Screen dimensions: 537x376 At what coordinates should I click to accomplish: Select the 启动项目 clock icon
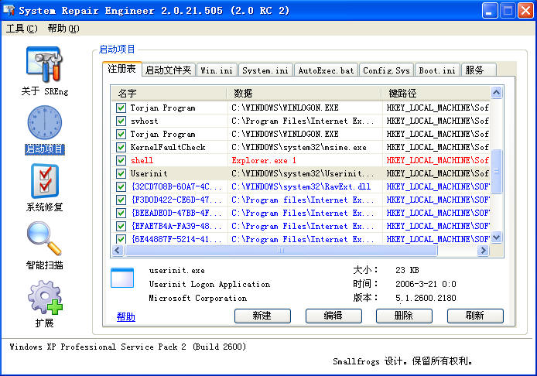45,122
